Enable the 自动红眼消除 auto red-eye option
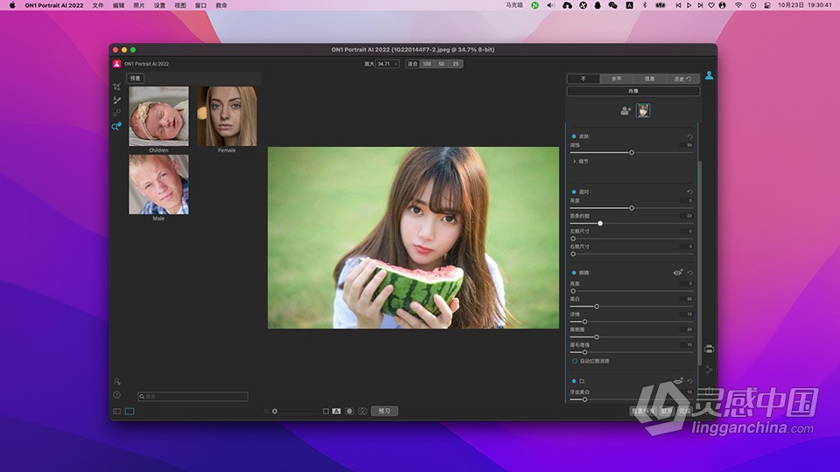Viewport: 840px width, 472px height. pos(575,361)
